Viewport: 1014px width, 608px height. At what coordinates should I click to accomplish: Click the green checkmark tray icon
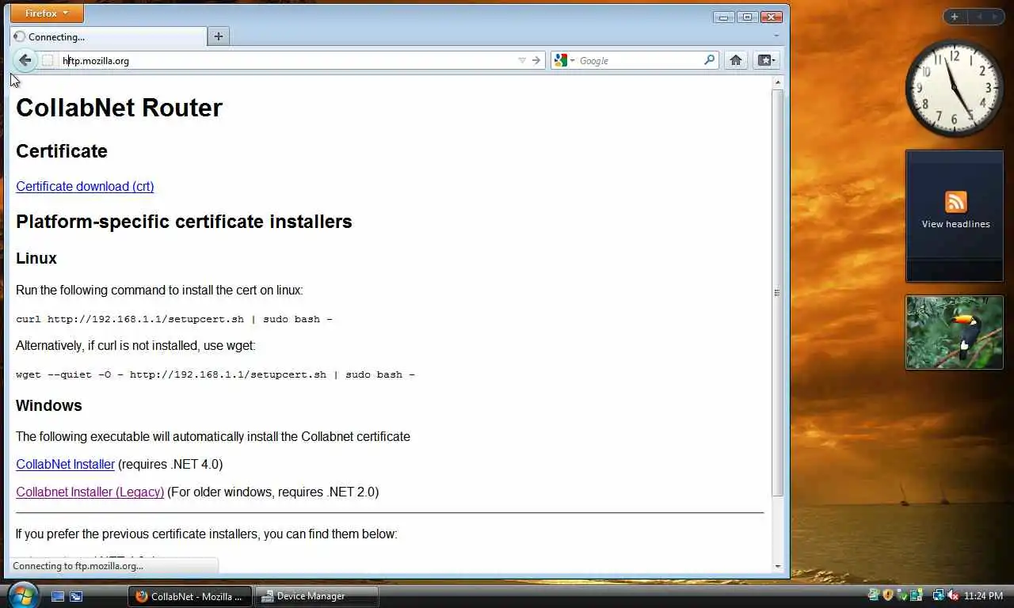pyautogui.click(x=902, y=595)
